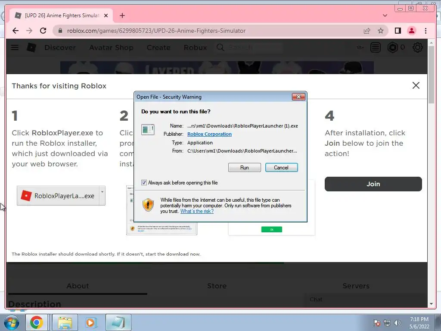Image resolution: width=441 pixels, height=331 pixels.
Task: Open the Chrome profile avatar
Action: pos(411,31)
